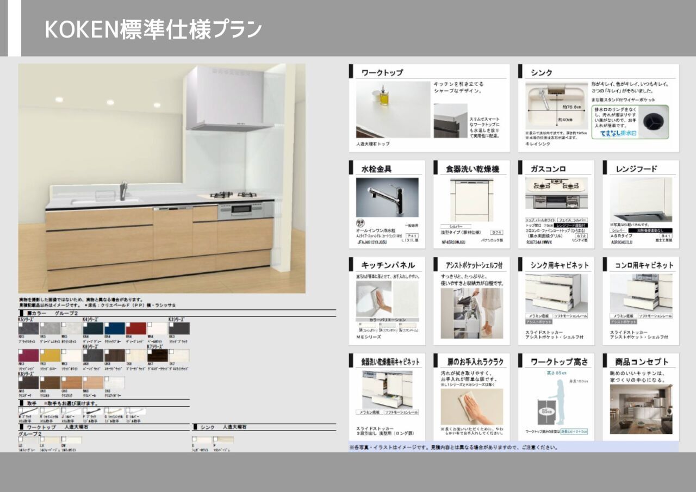
Task: Check the box on the deep red door swatch
Action: coord(128,325)
